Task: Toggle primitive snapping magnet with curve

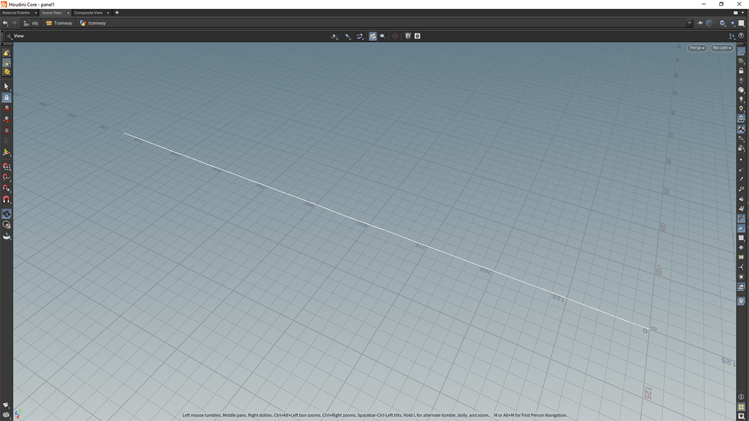Action: tap(6, 177)
